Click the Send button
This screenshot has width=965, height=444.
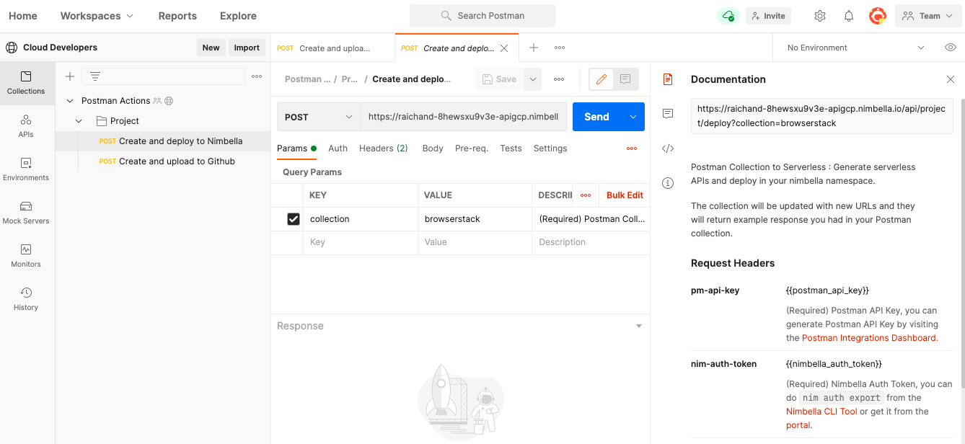click(x=596, y=117)
